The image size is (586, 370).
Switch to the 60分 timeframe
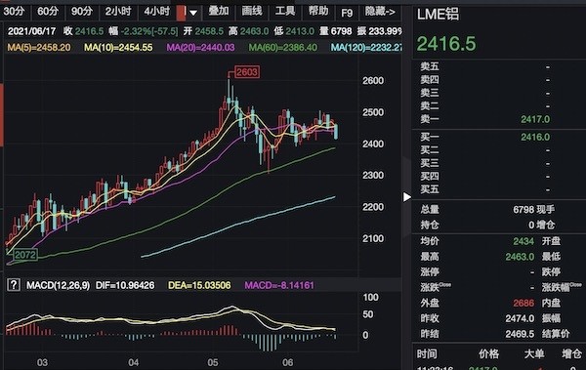click(48, 12)
